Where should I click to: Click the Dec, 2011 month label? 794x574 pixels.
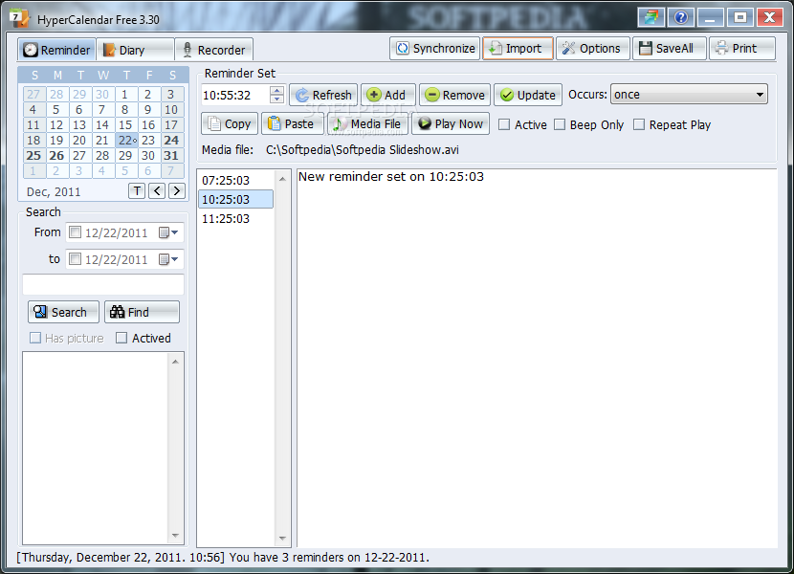[54, 192]
